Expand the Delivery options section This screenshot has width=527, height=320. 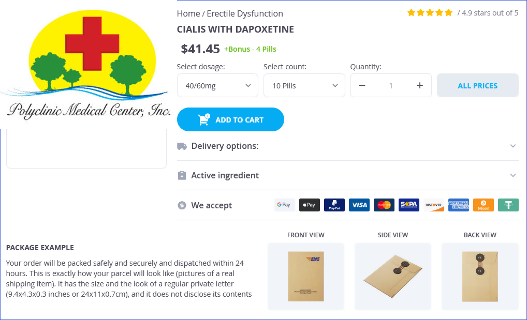point(347,146)
